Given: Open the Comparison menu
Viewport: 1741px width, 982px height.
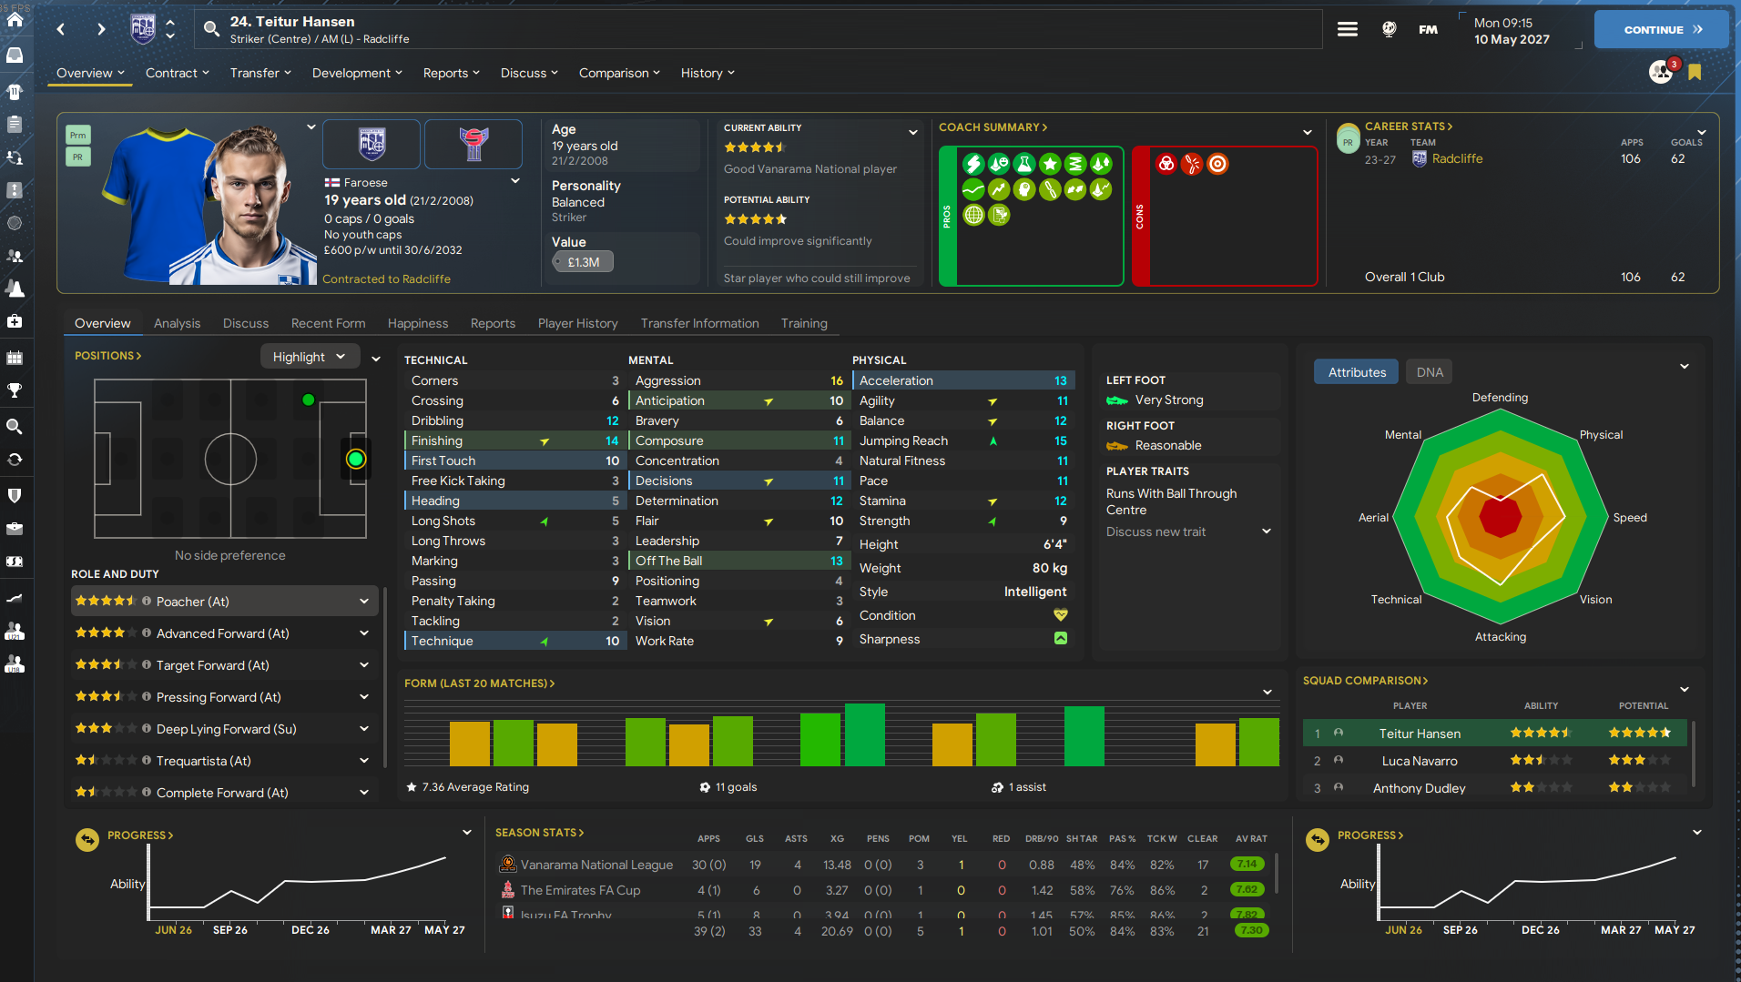Looking at the screenshot, I should pyautogui.click(x=619, y=73).
